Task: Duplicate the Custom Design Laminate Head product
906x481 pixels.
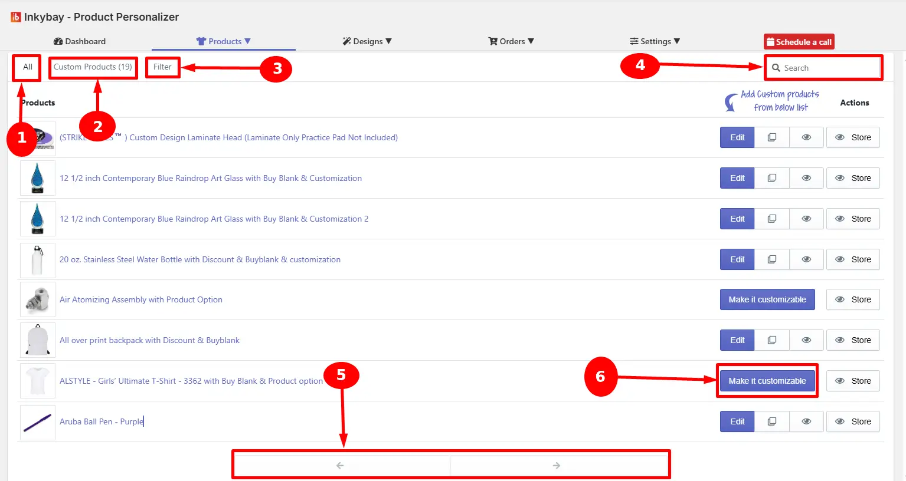Action: tap(771, 137)
